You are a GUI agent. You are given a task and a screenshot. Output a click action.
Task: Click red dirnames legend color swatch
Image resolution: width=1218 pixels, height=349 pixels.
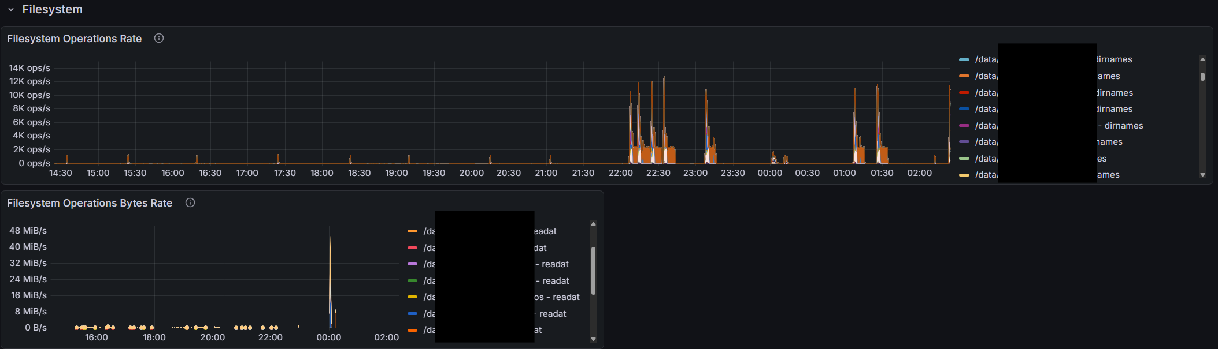click(x=964, y=92)
